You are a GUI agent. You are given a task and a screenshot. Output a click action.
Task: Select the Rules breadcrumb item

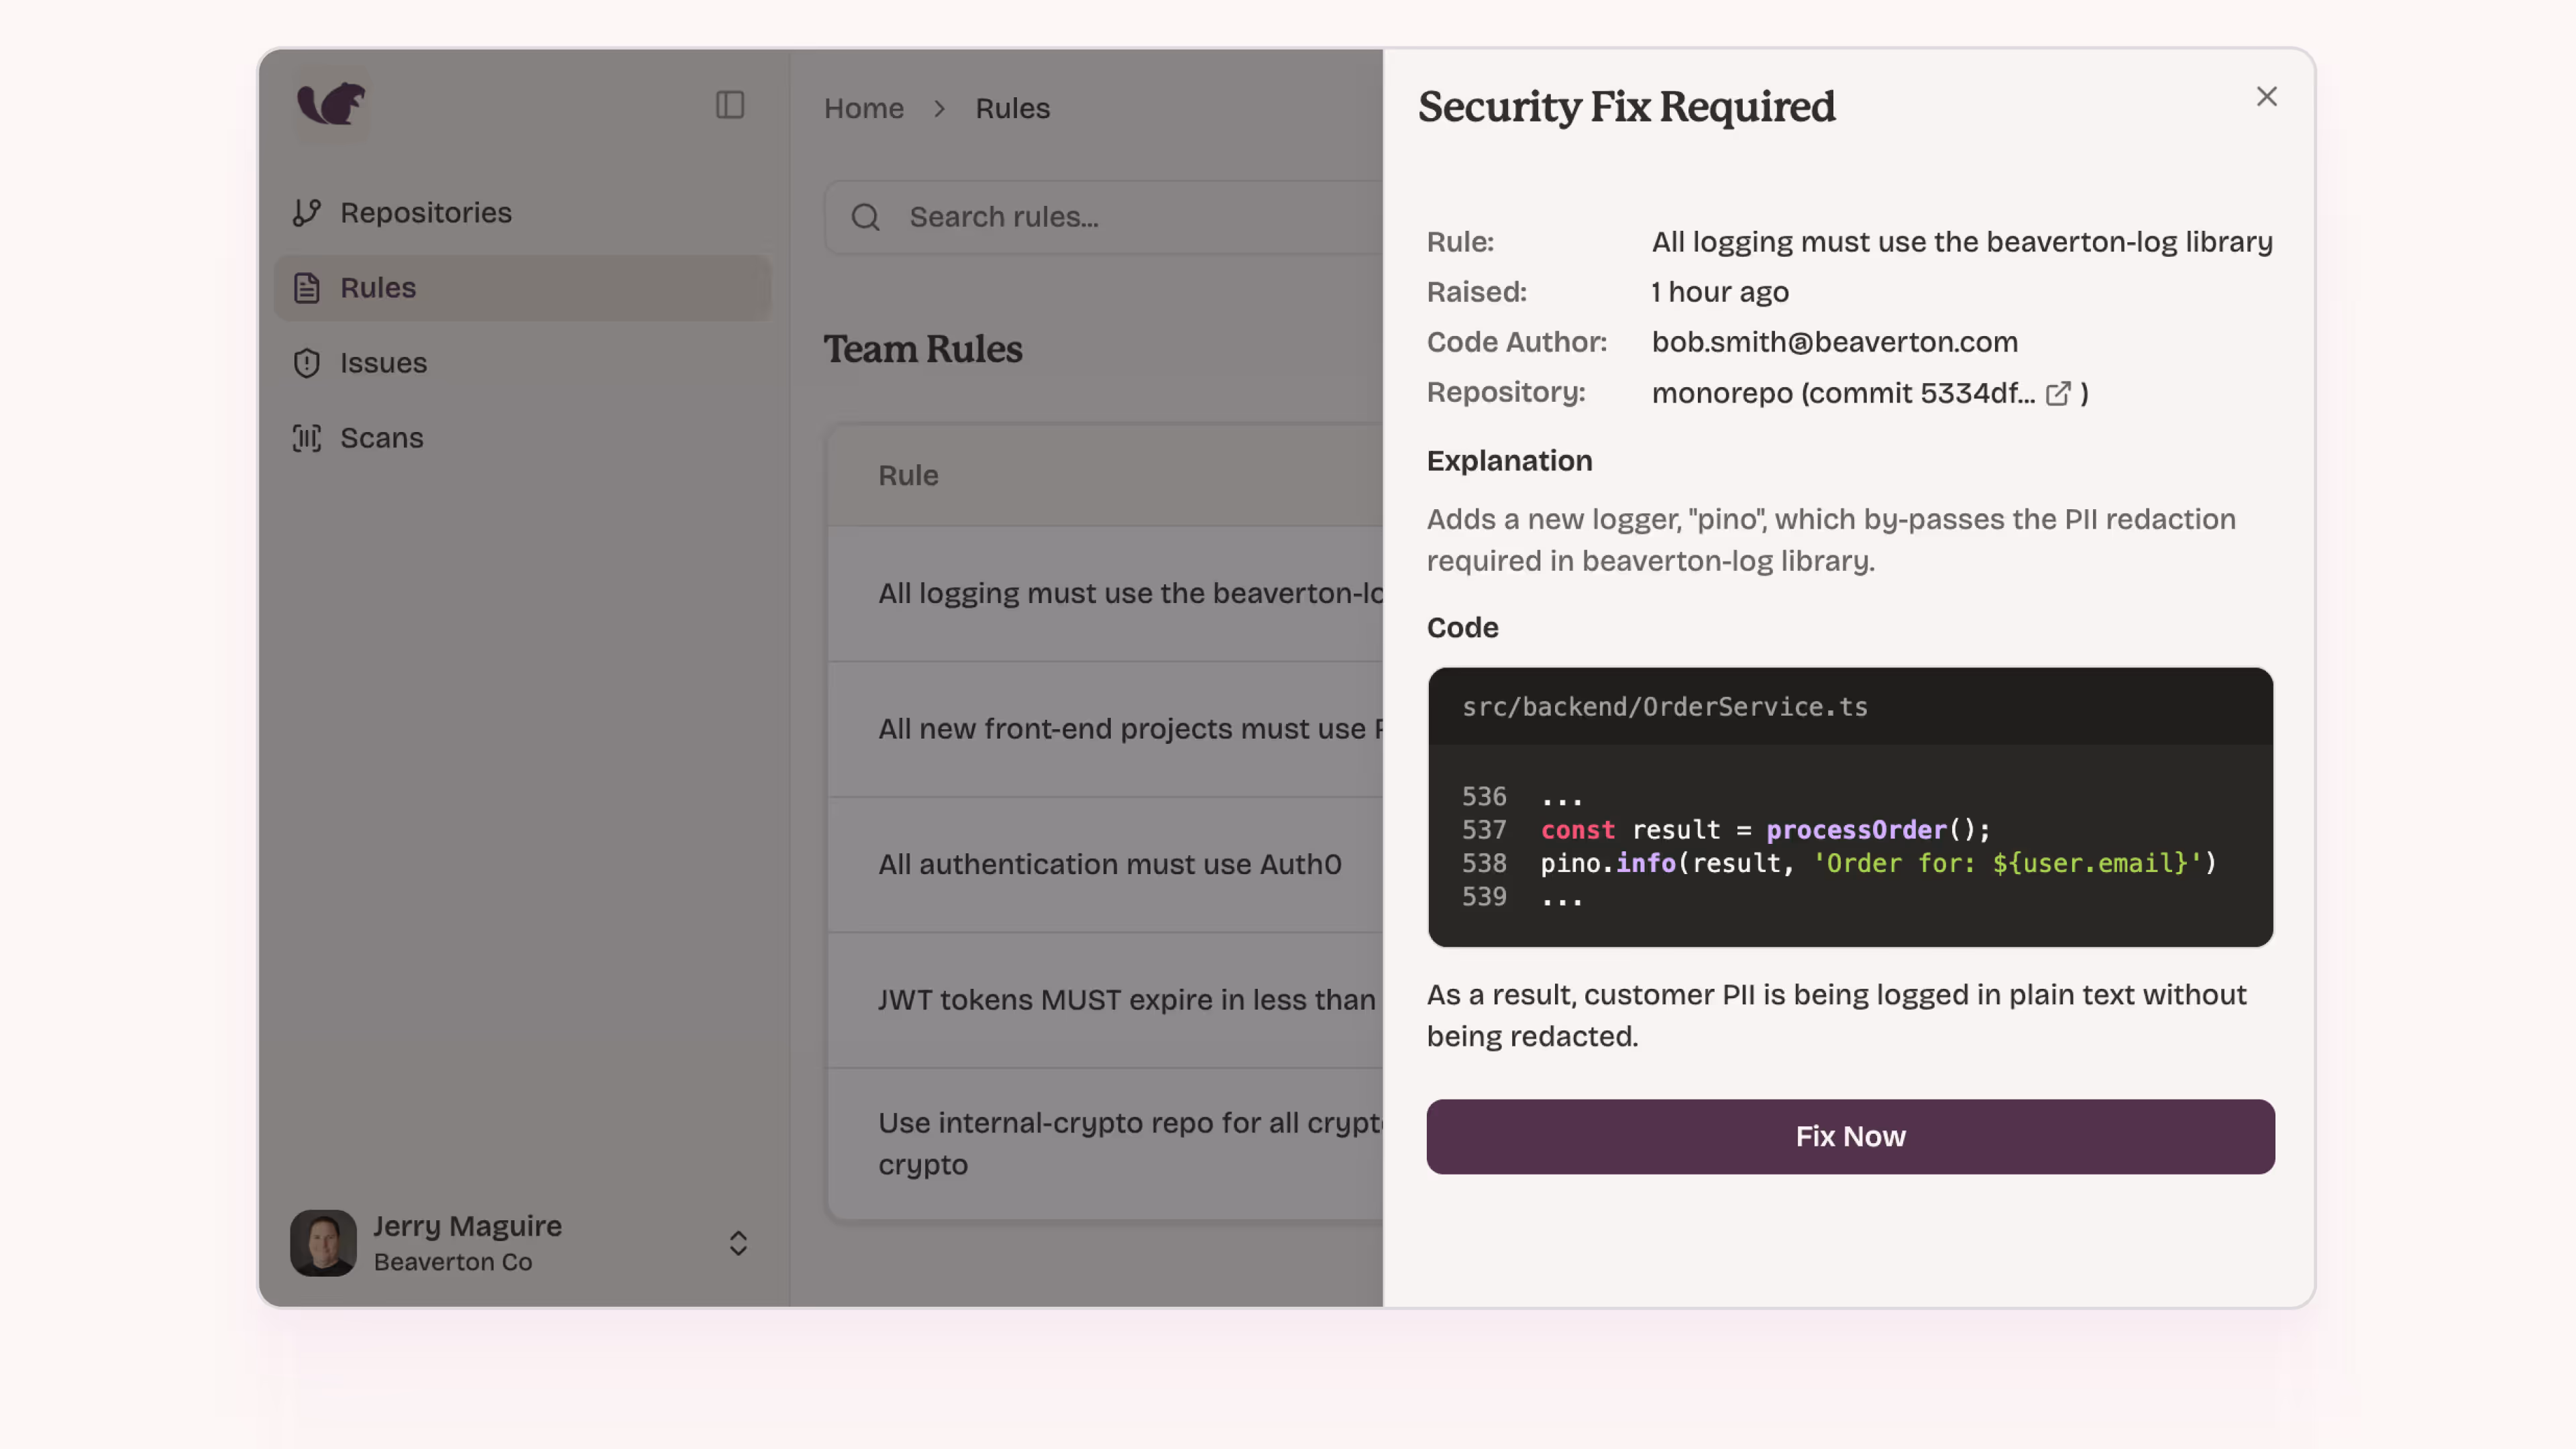click(x=1012, y=108)
